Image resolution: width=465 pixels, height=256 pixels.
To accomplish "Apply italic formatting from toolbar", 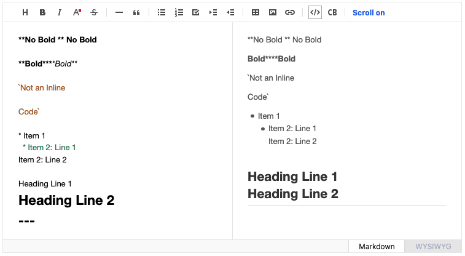I will click(60, 12).
